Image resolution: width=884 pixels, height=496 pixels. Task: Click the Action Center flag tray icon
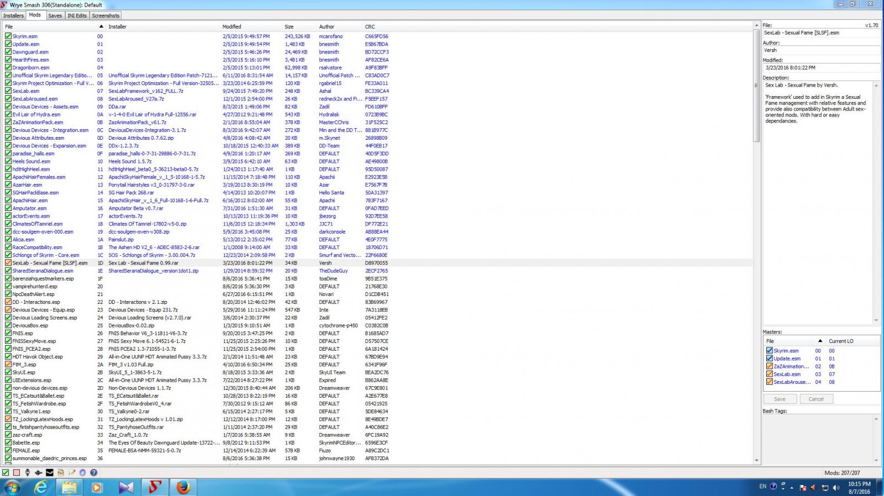(x=803, y=488)
